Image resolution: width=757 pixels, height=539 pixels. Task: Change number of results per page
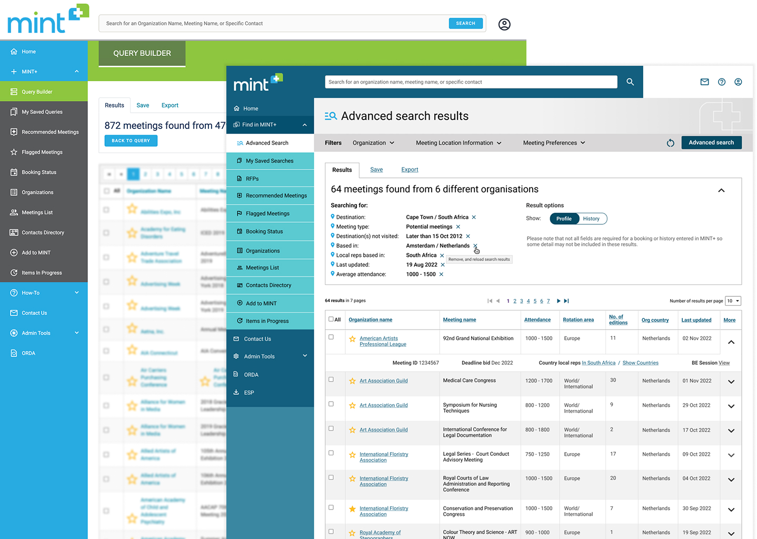[x=733, y=301]
